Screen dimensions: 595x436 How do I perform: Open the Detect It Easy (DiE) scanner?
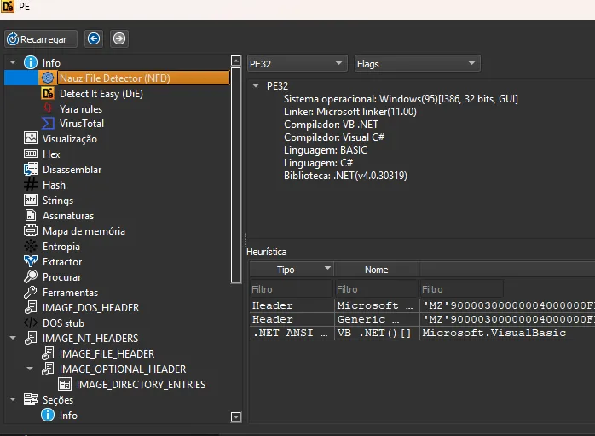pyautogui.click(x=101, y=93)
